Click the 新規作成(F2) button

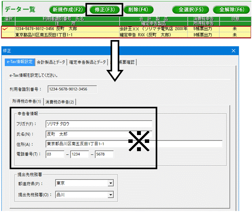tap(68, 10)
